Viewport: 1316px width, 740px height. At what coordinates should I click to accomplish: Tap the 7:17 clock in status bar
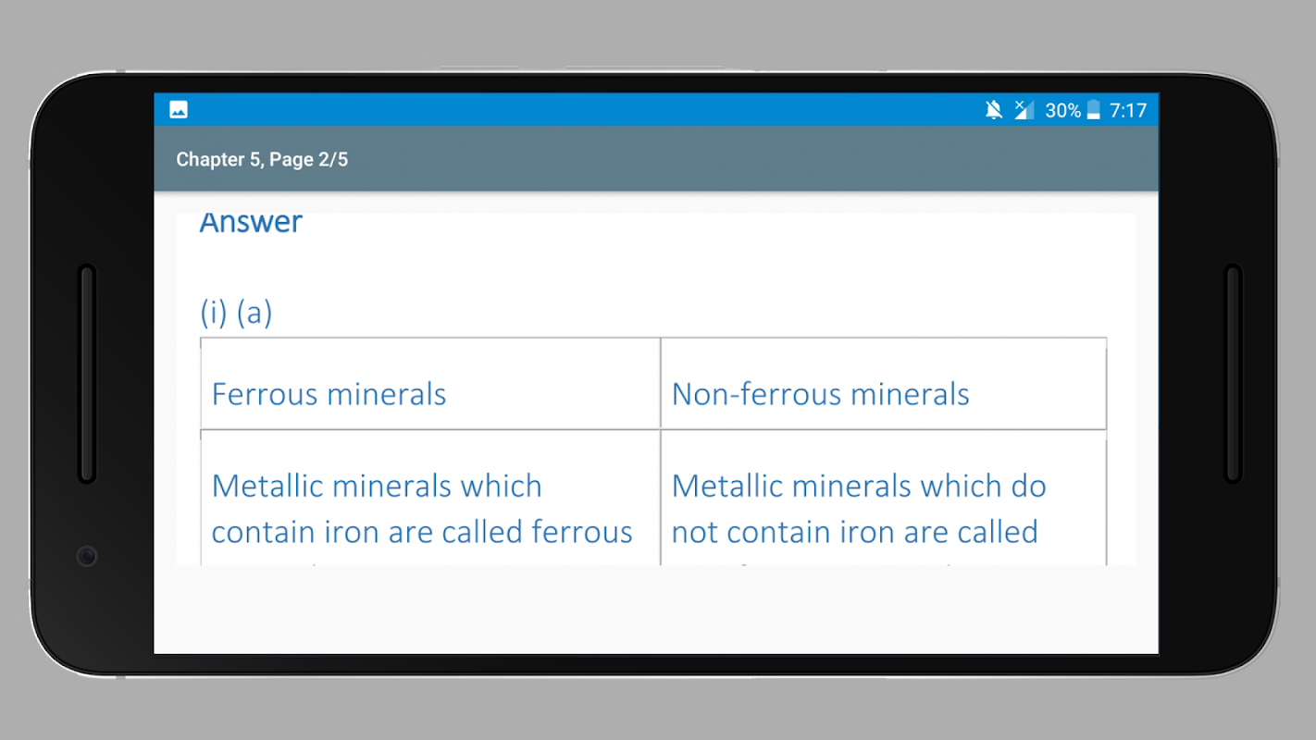[x=1128, y=110]
